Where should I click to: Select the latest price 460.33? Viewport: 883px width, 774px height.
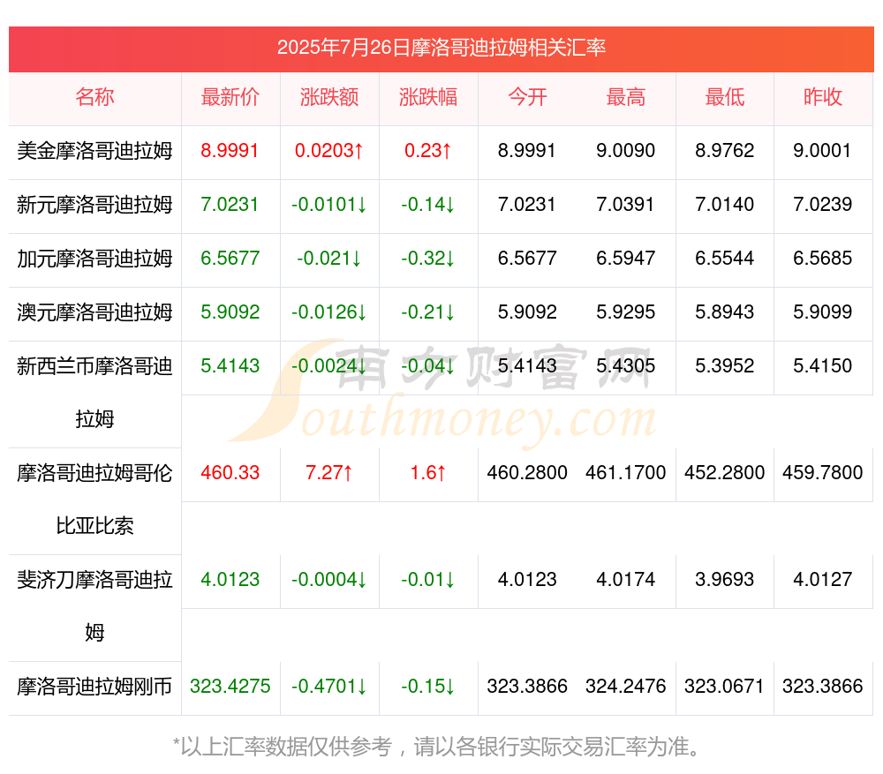(230, 473)
